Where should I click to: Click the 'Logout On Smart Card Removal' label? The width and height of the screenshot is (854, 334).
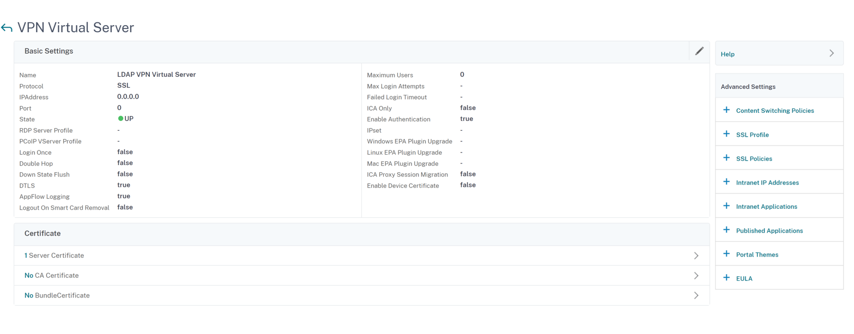(x=65, y=208)
